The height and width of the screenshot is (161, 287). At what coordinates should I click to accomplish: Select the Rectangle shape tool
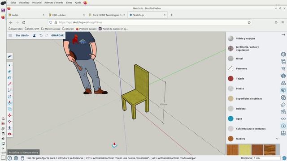tap(10, 97)
